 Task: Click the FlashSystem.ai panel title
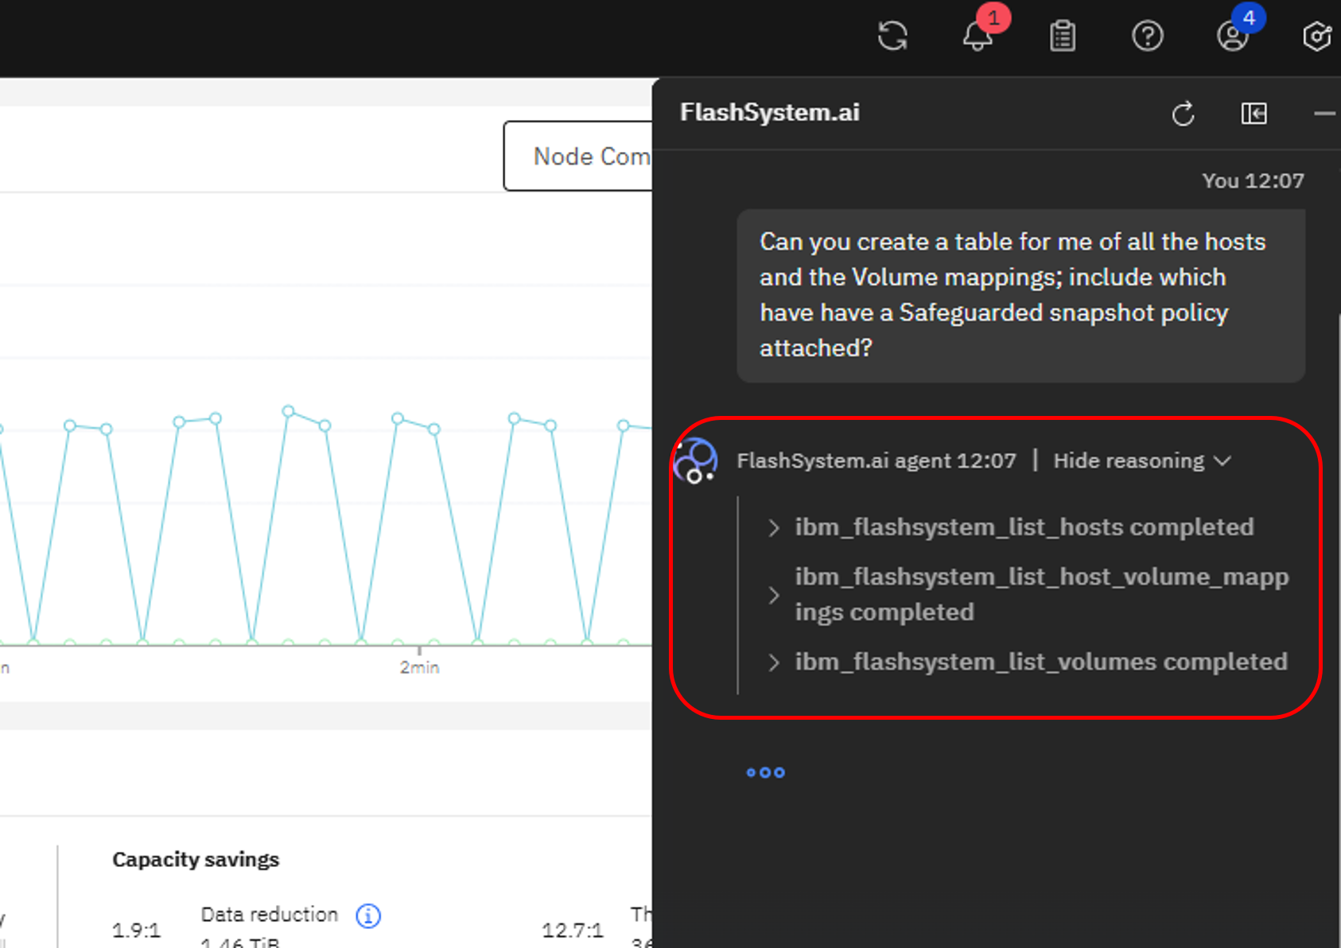769,112
